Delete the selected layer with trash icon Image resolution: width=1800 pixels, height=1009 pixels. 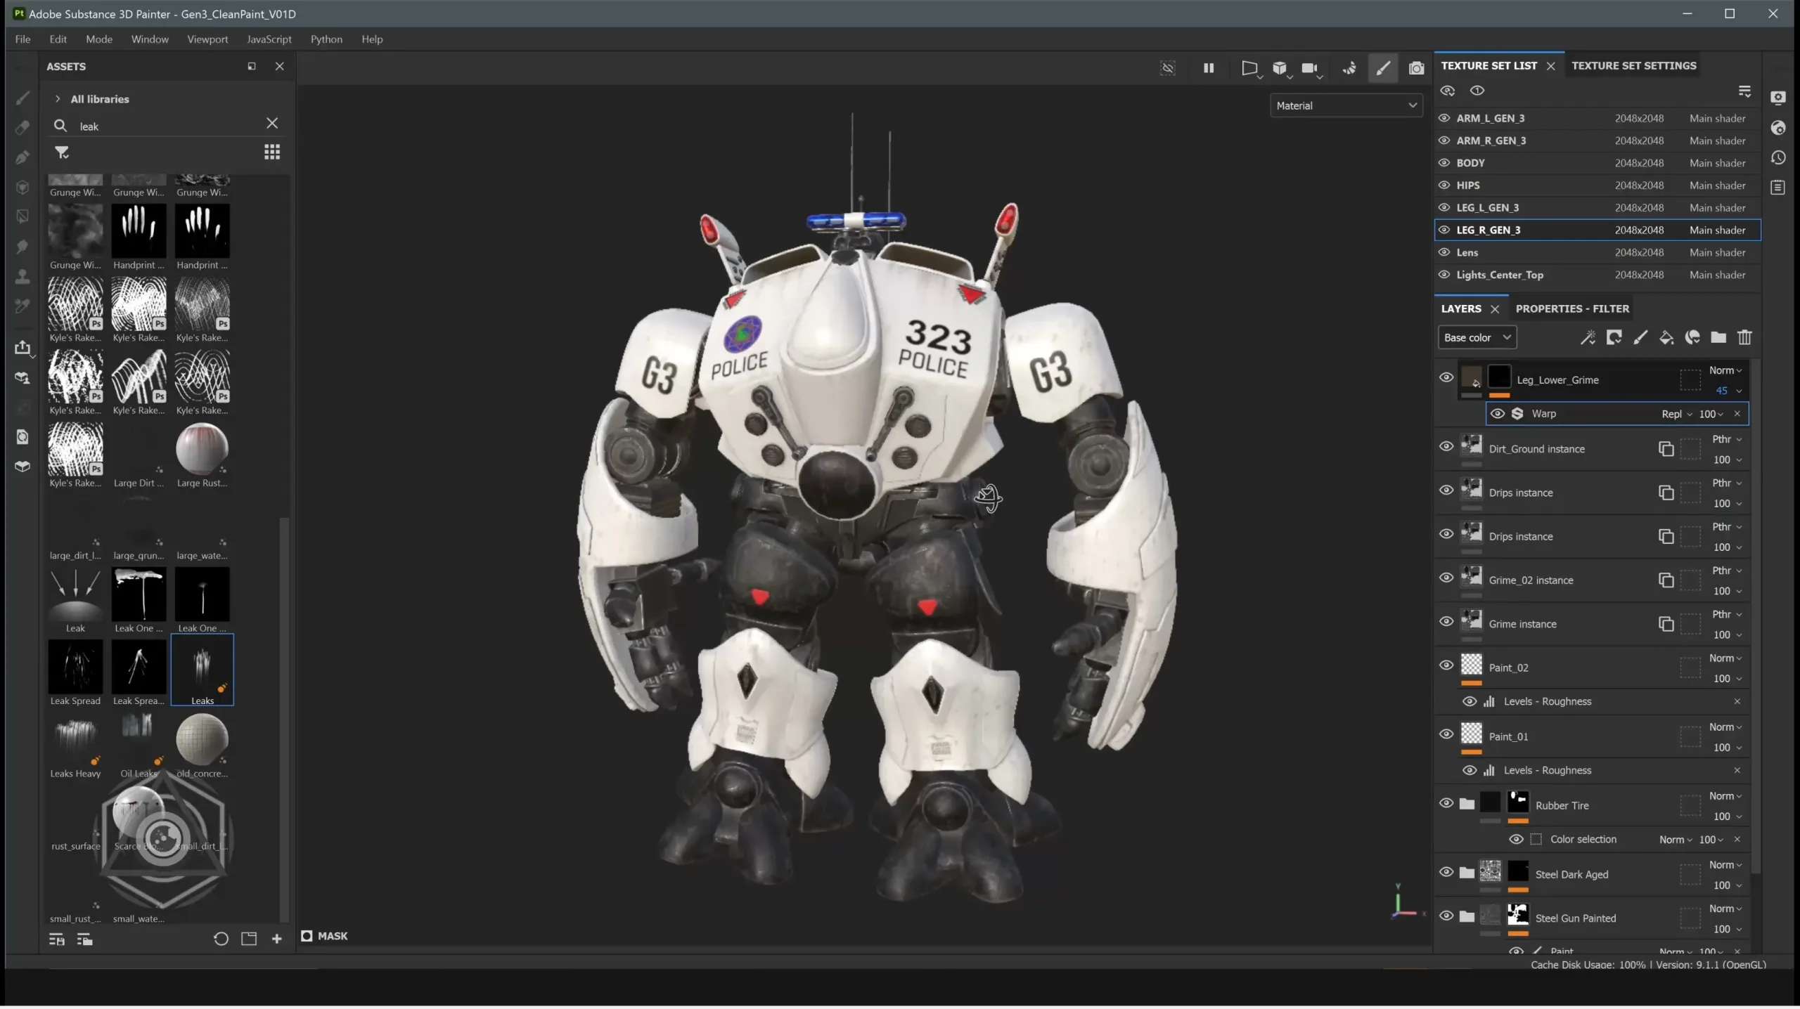[1745, 338]
